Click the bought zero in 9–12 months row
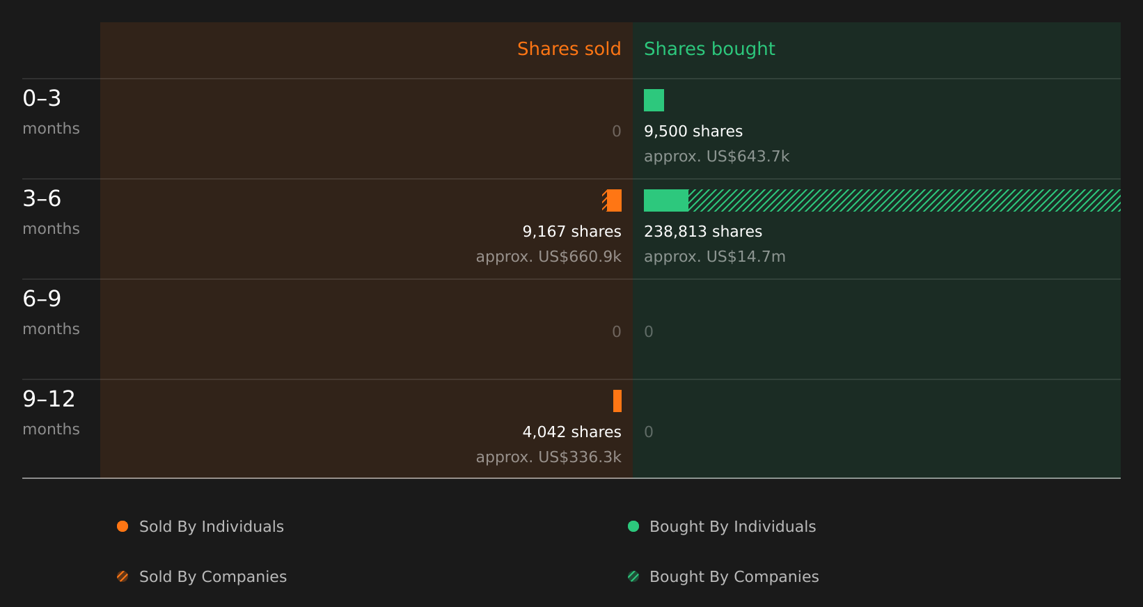This screenshot has width=1143, height=607. pos(649,432)
